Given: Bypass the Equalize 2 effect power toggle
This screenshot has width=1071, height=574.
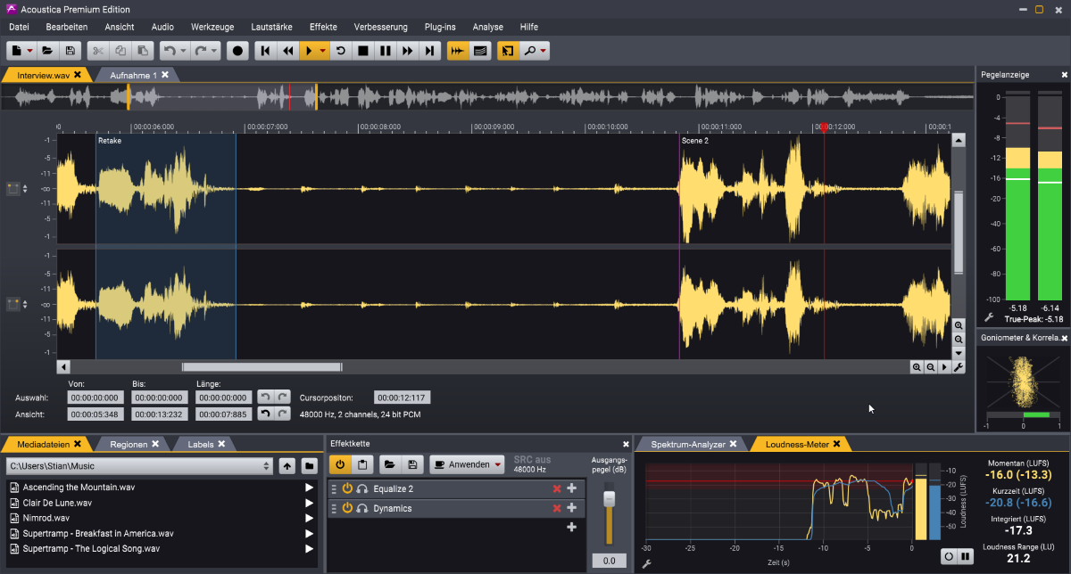Looking at the screenshot, I should tap(347, 488).
